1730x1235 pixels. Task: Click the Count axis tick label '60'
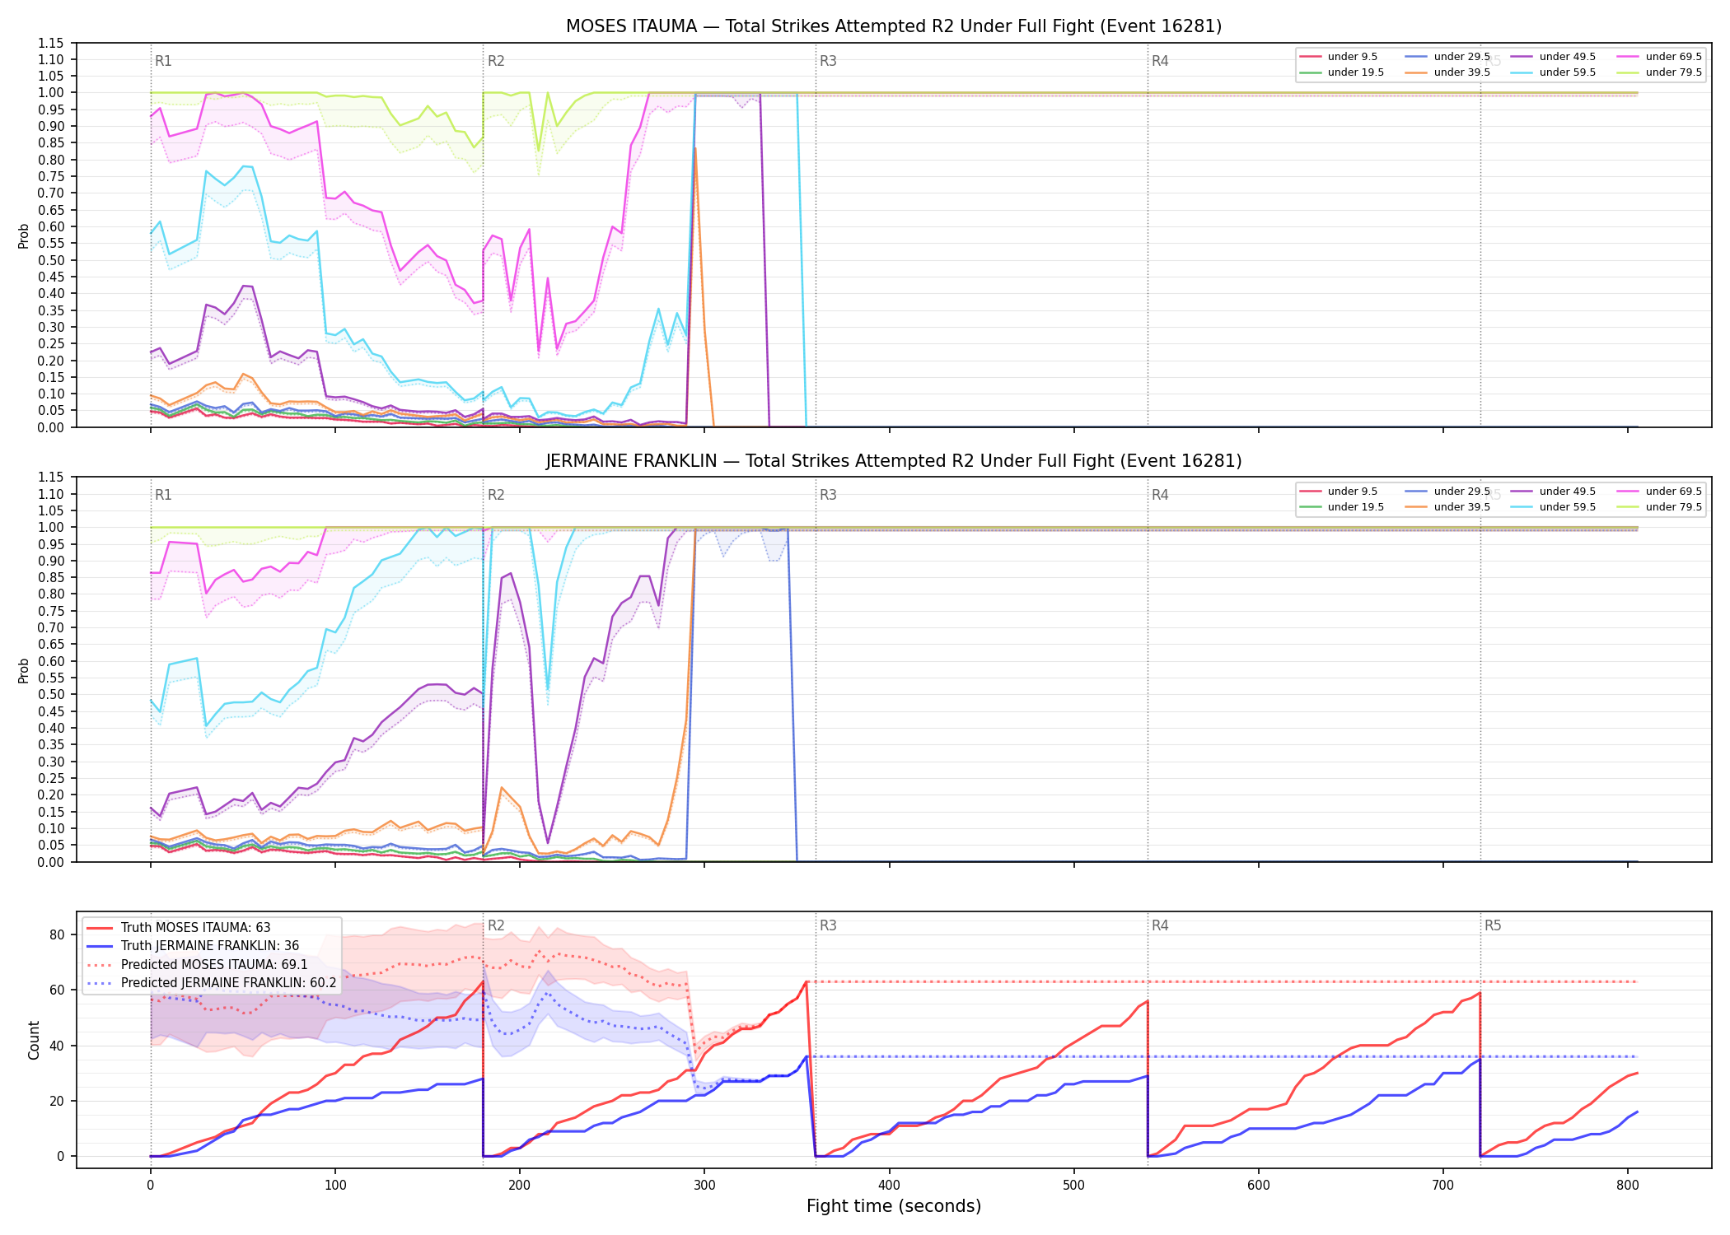(x=57, y=990)
